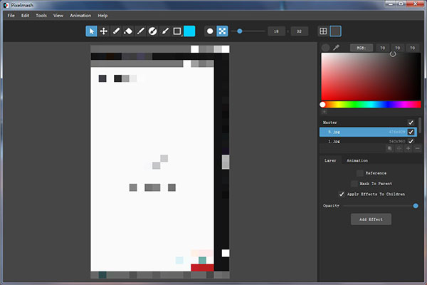Toggle visibility of the highlighted jpg layer

click(x=411, y=132)
